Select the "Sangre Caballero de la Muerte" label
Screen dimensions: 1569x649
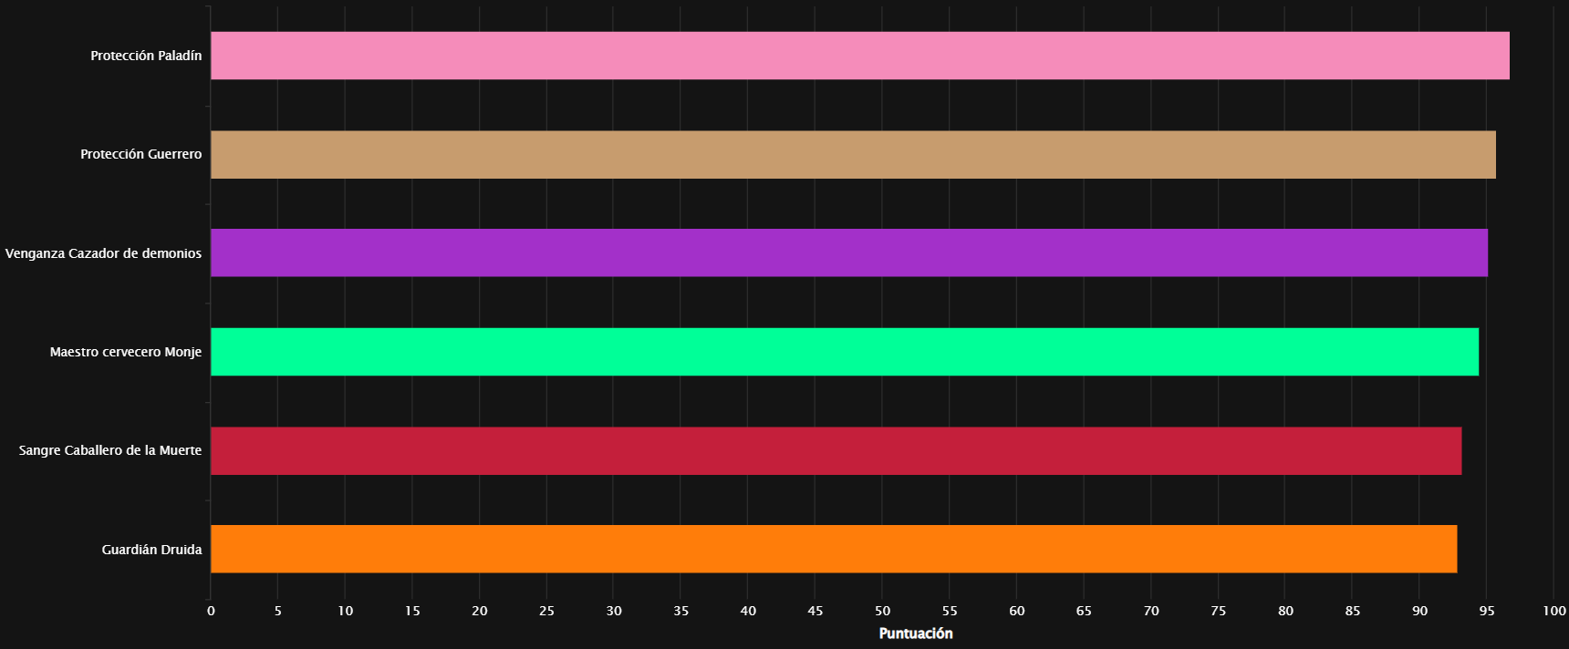[109, 450]
